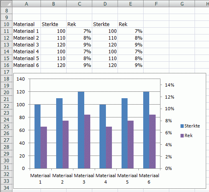Select row 10 header
The height and width of the screenshot is (192, 209).
click(6, 24)
